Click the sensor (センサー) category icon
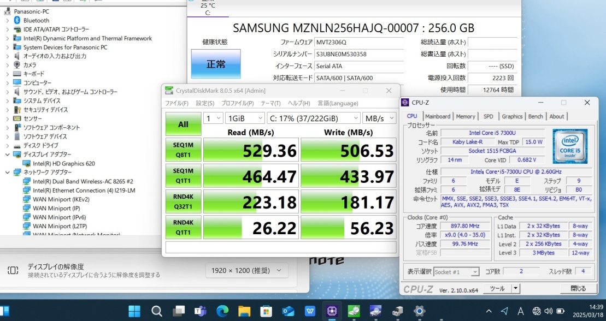Image resolution: width=606 pixels, height=321 pixels. [x=17, y=118]
